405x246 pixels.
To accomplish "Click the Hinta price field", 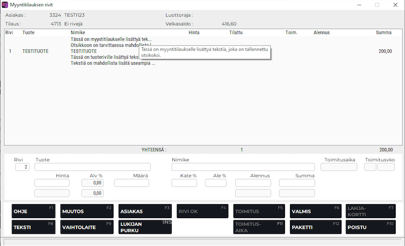I will [x=52, y=183].
